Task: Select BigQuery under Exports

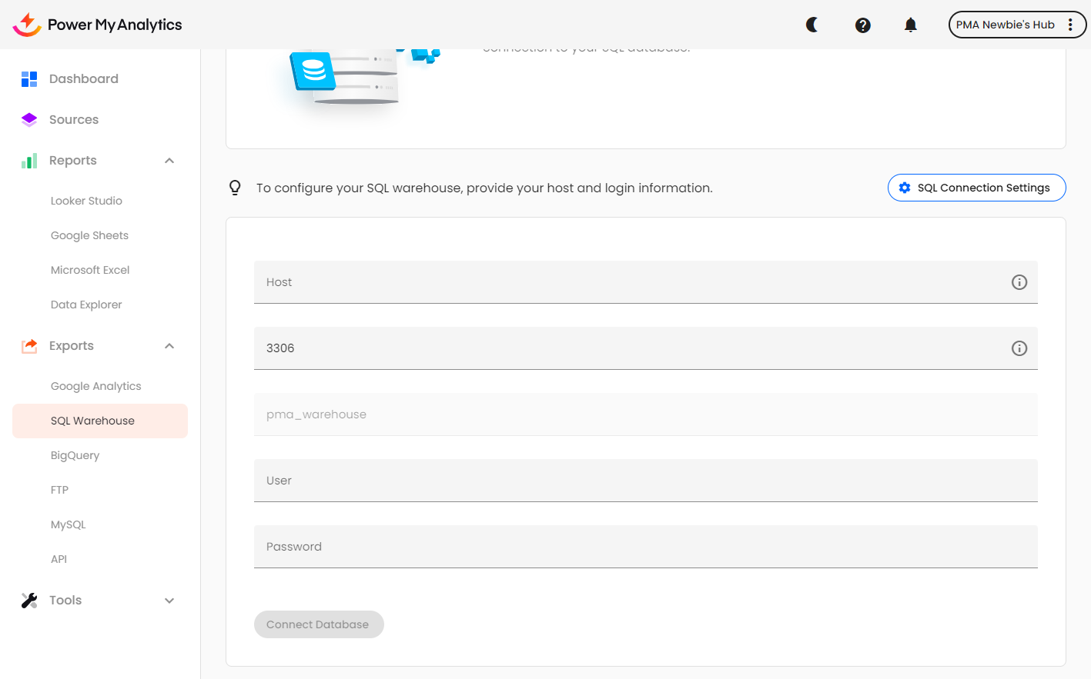Action: [75, 455]
